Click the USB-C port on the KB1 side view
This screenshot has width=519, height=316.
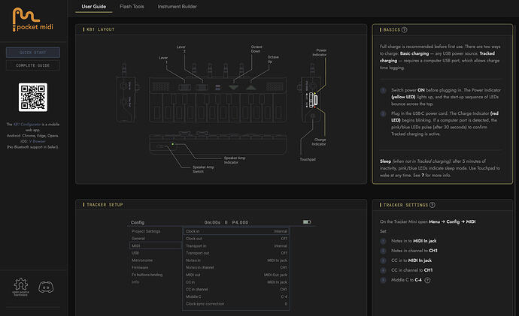click(315, 99)
